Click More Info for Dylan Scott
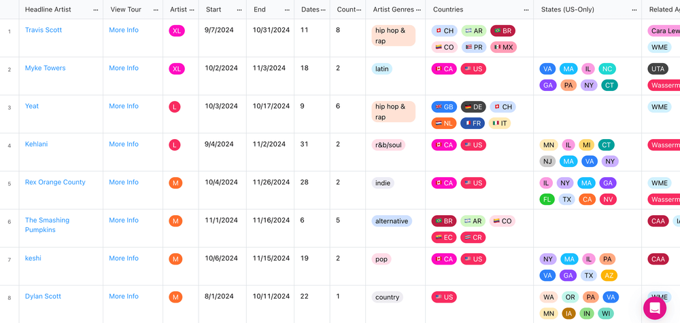Viewport: 680px width, 323px height. point(124,297)
